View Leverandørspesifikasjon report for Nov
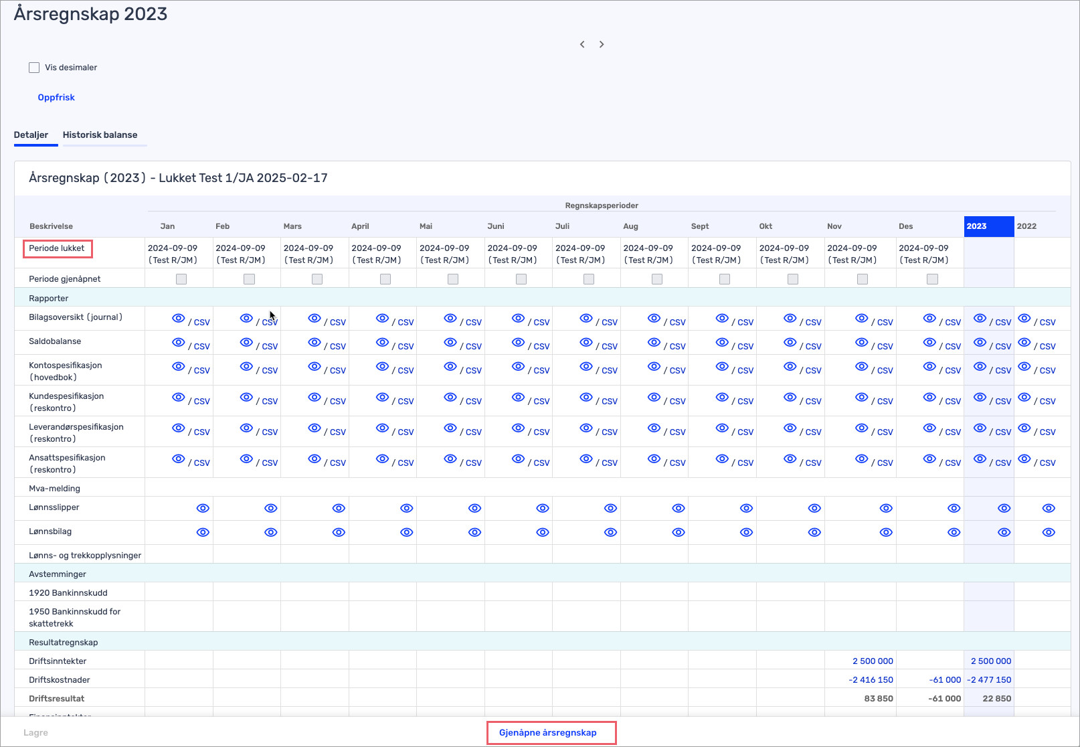This screenshot has height=747, width=1080. coord(862,428)
